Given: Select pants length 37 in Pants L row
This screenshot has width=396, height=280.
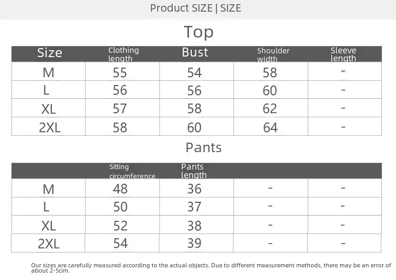Looking at the screenshot, I should tap(194, 207).
